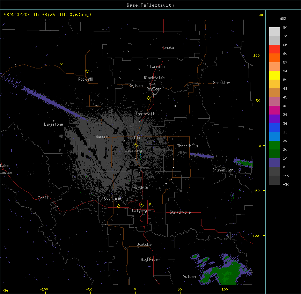The height and width of the screenshot is (294, 301).
Task: Click the Okotoks town label
Action: pyautogui.click(x=144, y=244)
